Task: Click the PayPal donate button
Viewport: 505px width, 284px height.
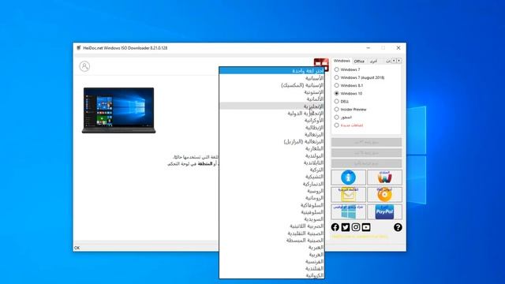Action: point(384,212)
